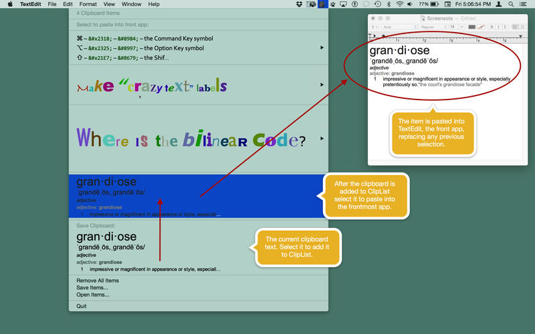This screenshot has height=334, width=535.
Task: Expand submenu for bilinear code clip
Action: [322, 139]
